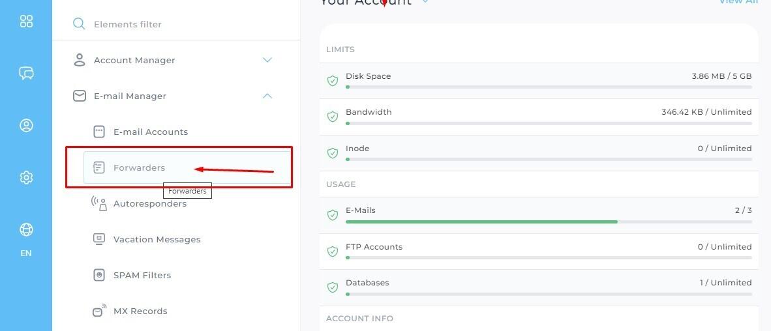771x331 pixels.
Task: Go to Vacation Messages
Action: tap(157, 239)
